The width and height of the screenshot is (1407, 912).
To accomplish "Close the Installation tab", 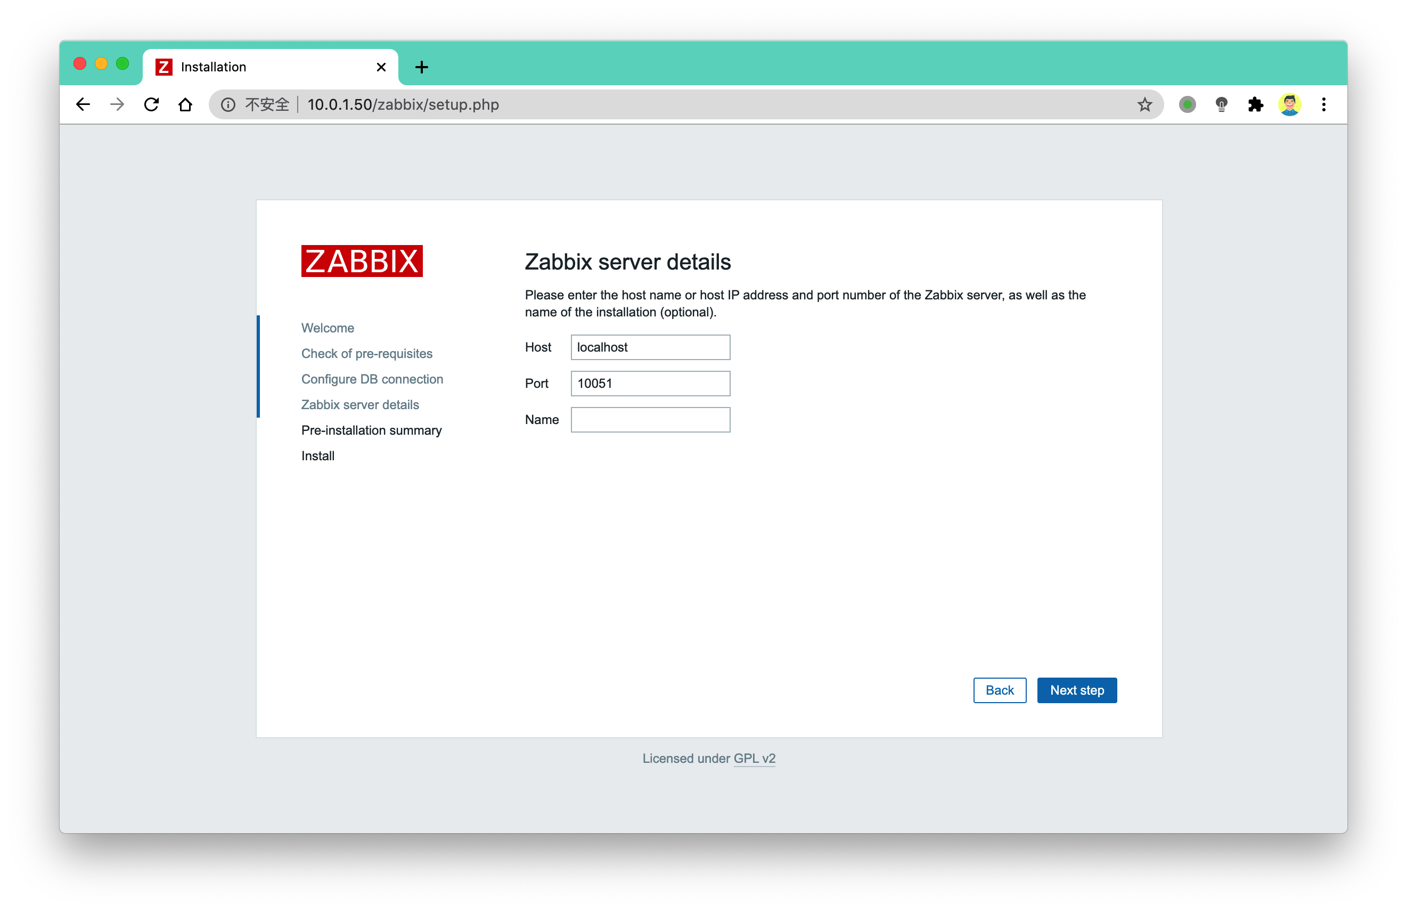I will 381,67.
